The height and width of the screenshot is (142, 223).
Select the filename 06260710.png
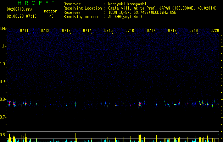click(x=19, y=10)
